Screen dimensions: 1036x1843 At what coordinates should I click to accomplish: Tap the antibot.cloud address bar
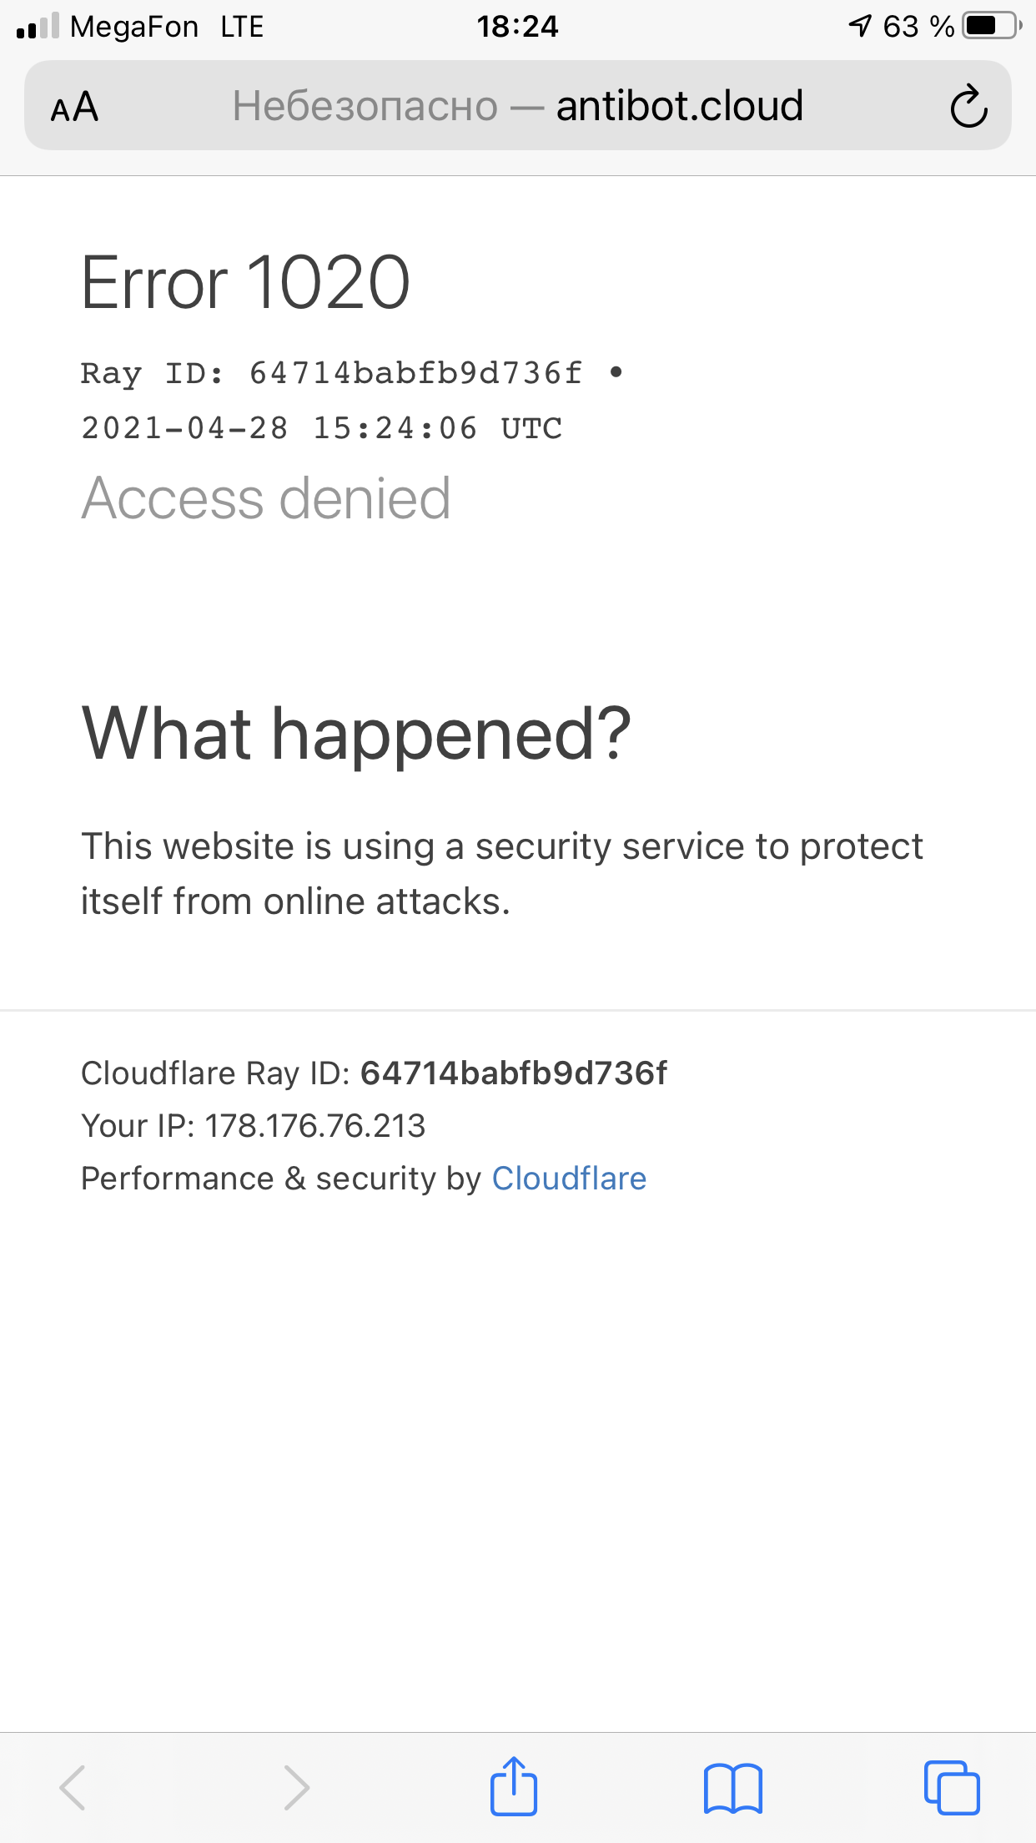click(679, 106)
